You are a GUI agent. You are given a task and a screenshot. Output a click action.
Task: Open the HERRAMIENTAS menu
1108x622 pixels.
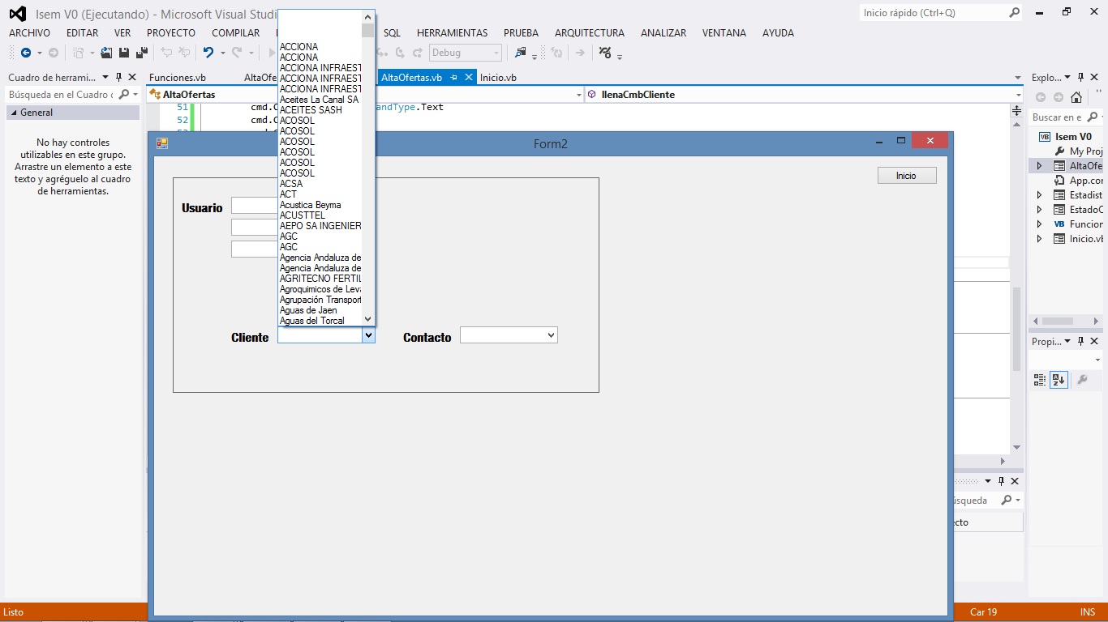tap(452, 33)
